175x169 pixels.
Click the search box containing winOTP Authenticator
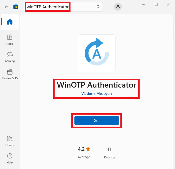63,7
